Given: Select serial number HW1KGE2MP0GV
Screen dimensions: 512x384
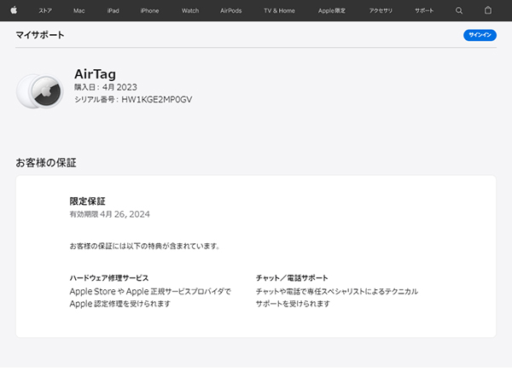Looking at the screenshot, I should [x=157, y=100].
